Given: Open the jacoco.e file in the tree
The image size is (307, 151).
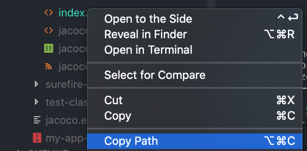Looking at the screenshot, I should (x=66, y=120).
